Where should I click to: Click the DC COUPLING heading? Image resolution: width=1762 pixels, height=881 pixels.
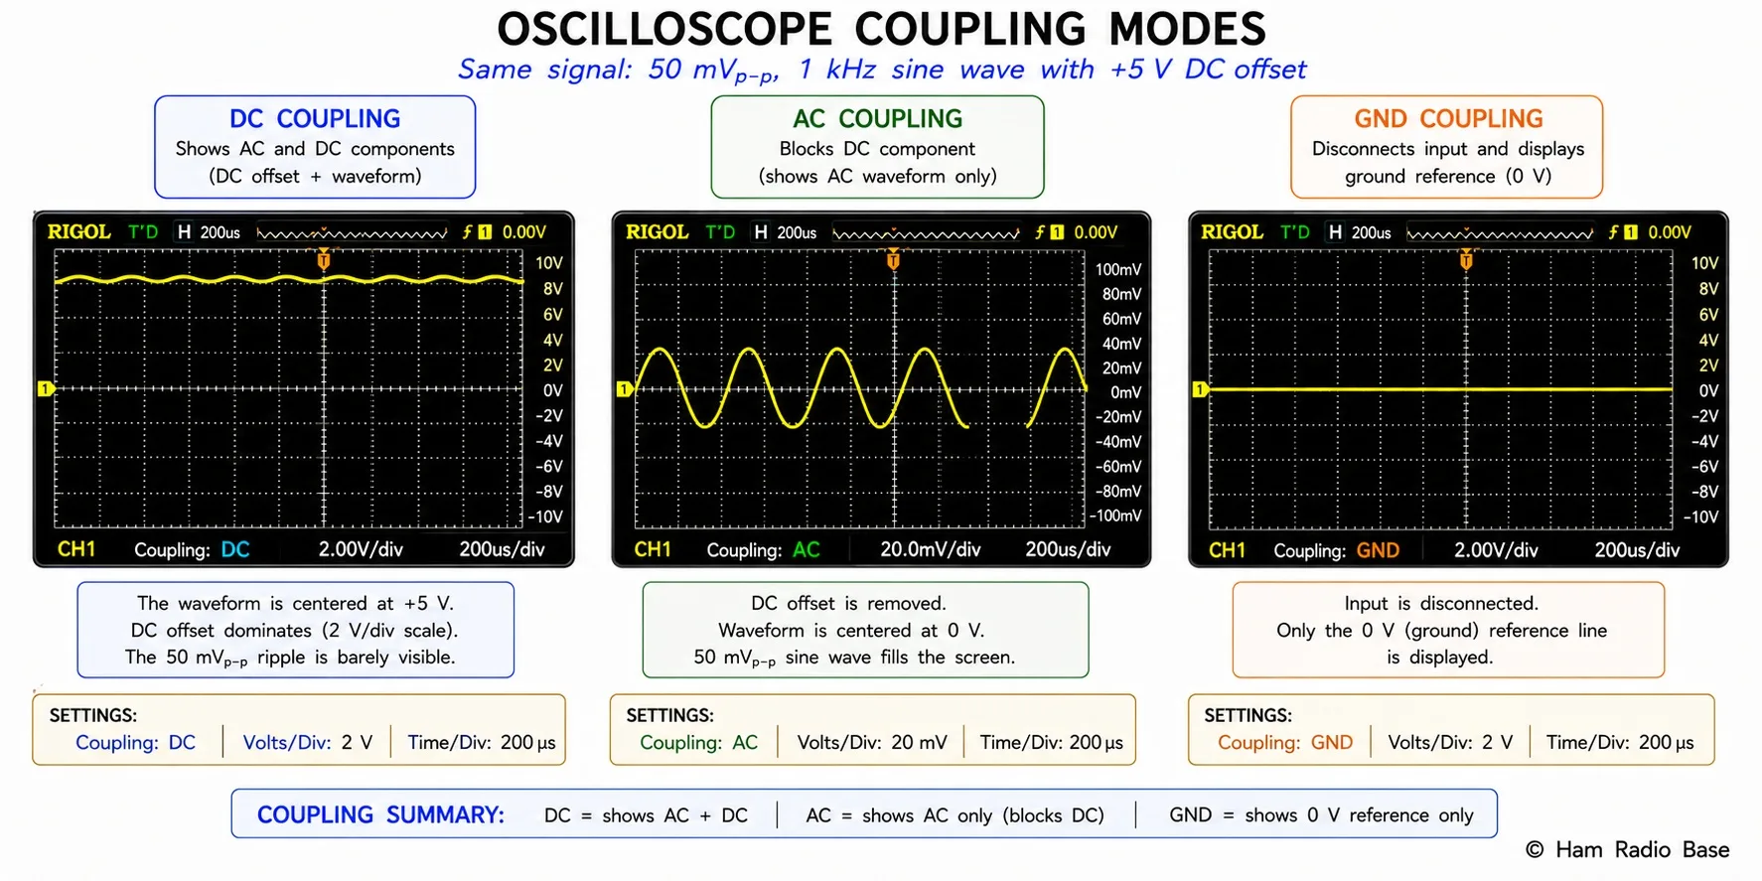[x=315, y=118]
